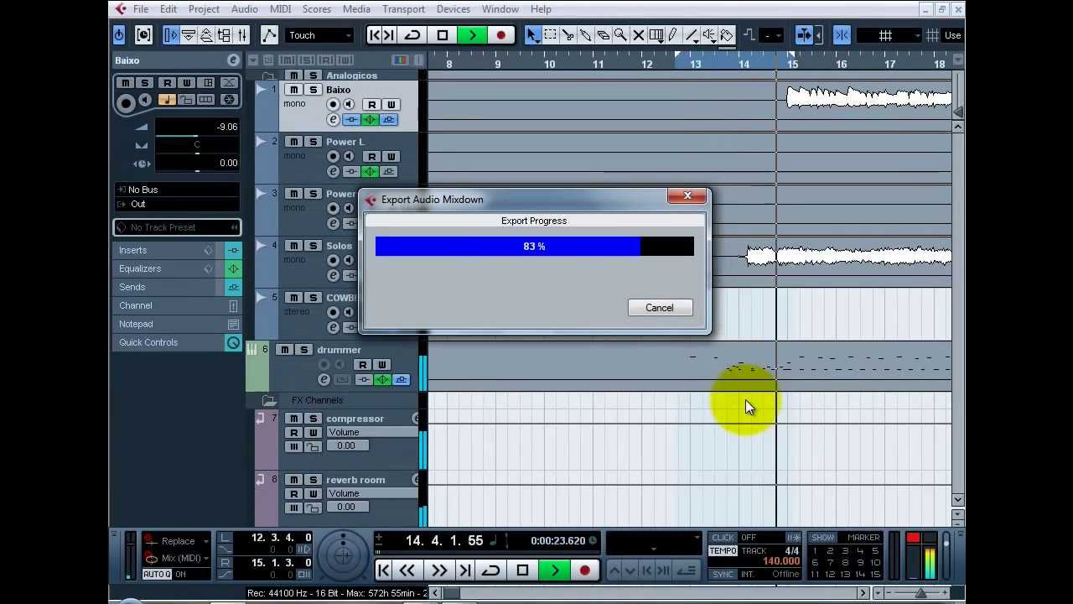Solo the Solos track
Viewport: 1073px width, 604px height.
click(313, 246)
